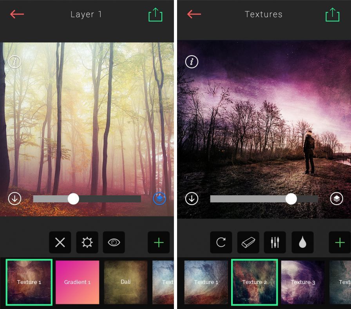Screen dimensions: 351x309
Task: Expand the down arrow on purple landscape photo
Action: [192, 199]
